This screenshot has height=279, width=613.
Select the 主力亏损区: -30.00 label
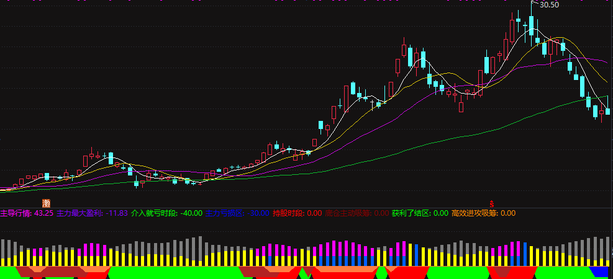point(237,213)
